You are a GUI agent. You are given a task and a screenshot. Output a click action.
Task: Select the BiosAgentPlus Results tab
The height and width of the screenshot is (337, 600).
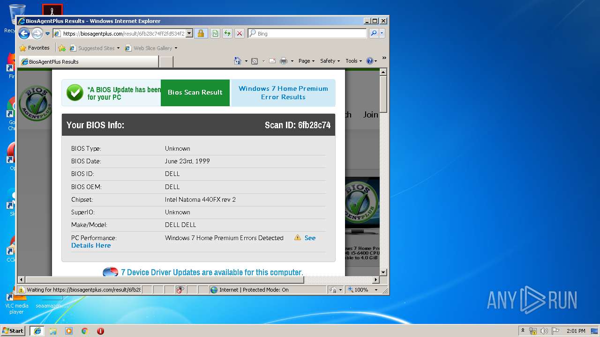(88, 61)
